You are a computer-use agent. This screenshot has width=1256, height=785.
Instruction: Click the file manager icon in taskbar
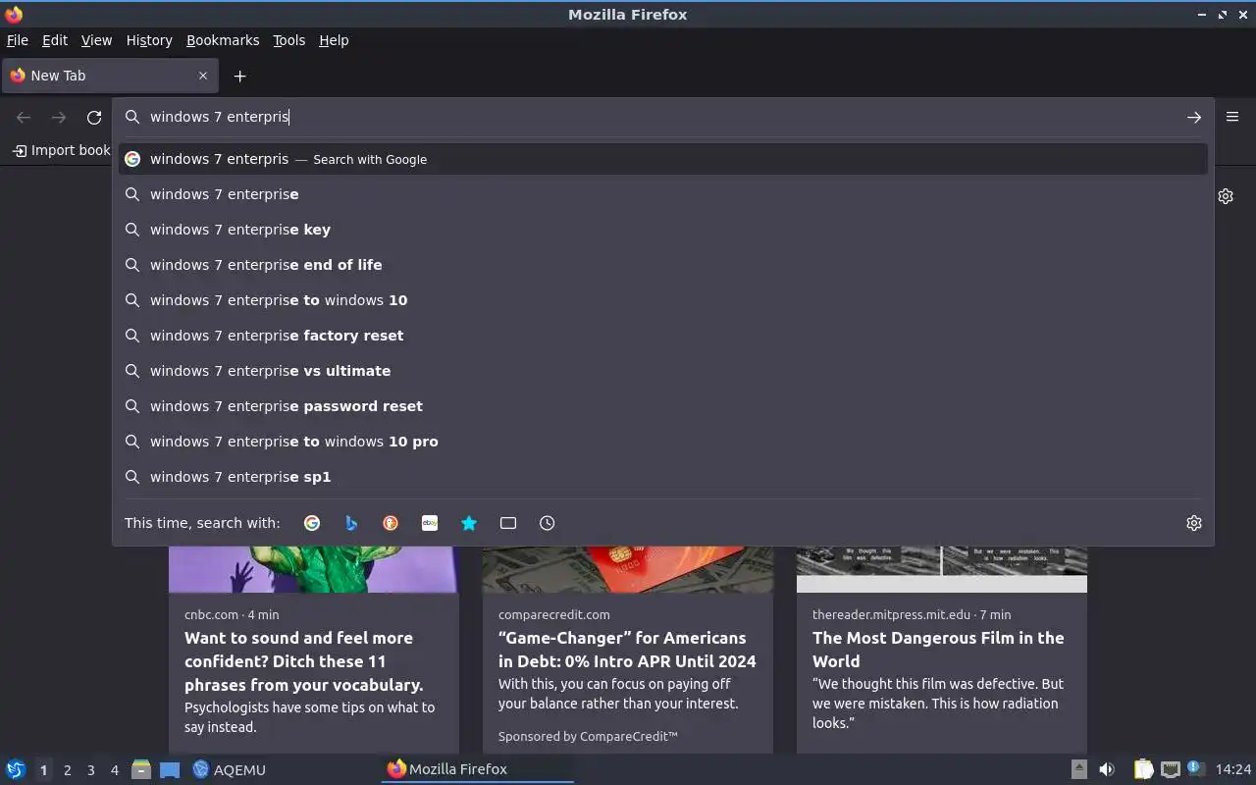click(x=140, y=769)
